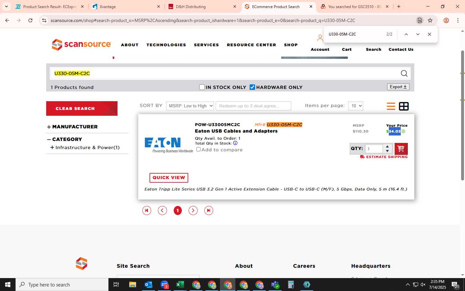
Task: Click the page vertical scrollbar thumb
Action: pos(462,115)
